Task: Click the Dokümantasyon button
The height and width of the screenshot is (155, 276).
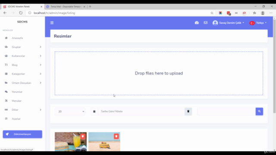Action: pyautogui.click(x=22, y=134)
